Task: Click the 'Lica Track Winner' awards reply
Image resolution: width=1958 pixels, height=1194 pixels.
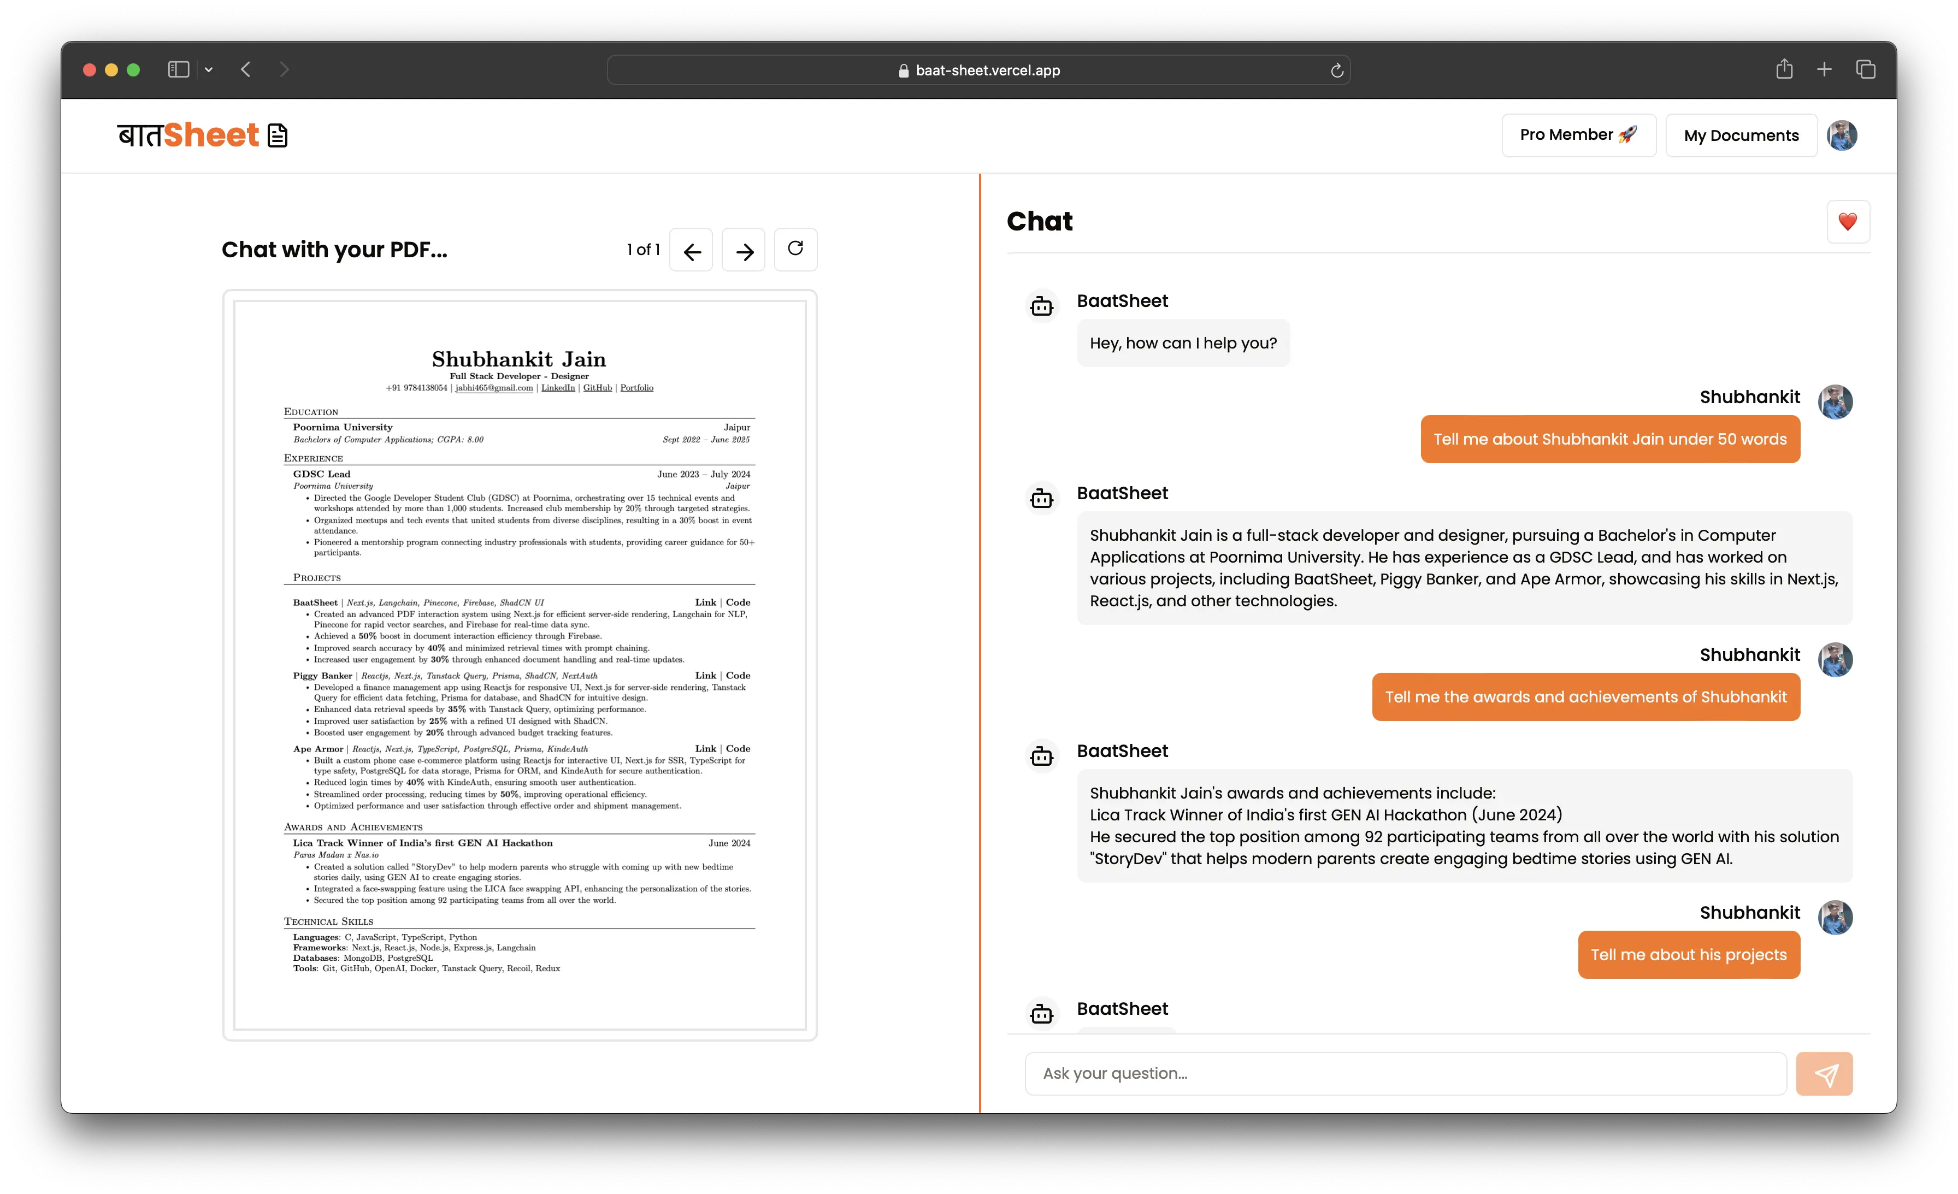Action: tap(1465, 825)
